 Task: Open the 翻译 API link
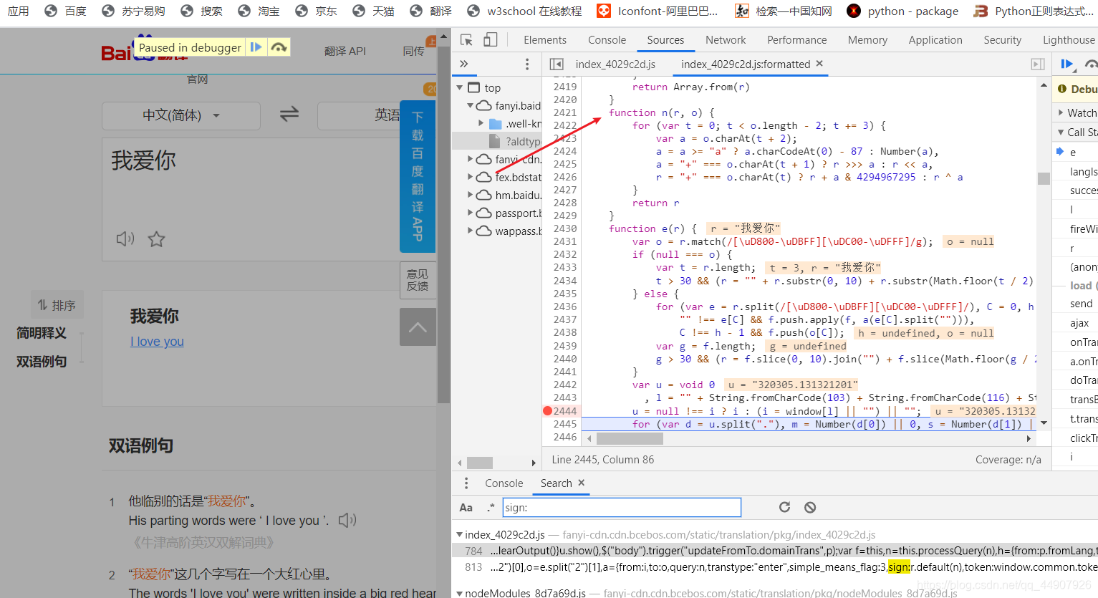click(345, 51)
